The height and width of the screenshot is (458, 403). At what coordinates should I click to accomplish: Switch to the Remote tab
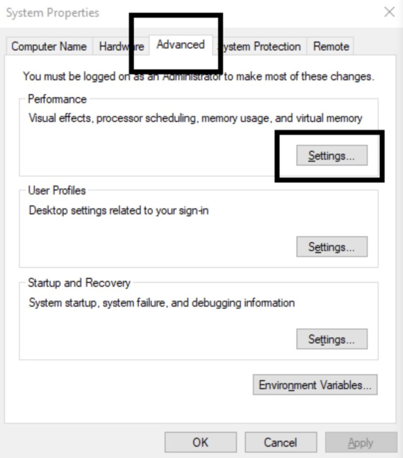[330, 46]
